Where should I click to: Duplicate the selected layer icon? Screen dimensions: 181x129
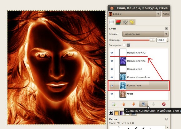tap(144, 104)
